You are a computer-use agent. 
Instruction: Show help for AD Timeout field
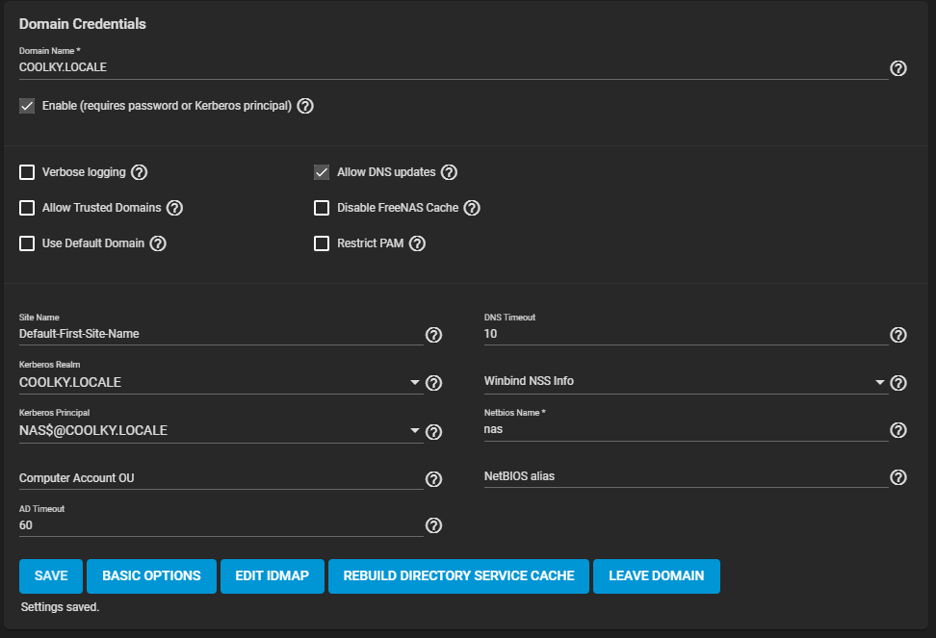[x=433, y=525]
